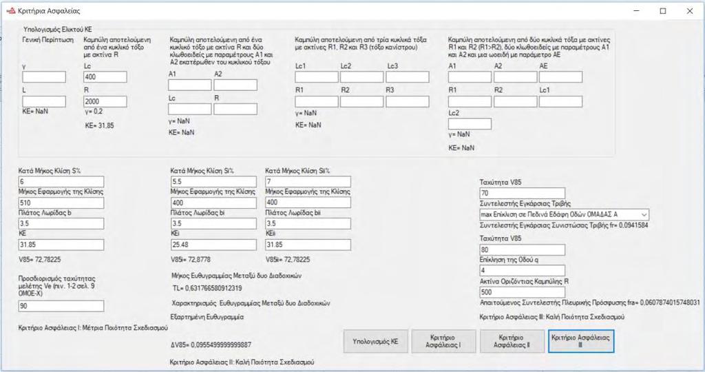
Task: Focus the R1 field of three-arc curve
Action: pyautogui.click(x=317, y=101)
